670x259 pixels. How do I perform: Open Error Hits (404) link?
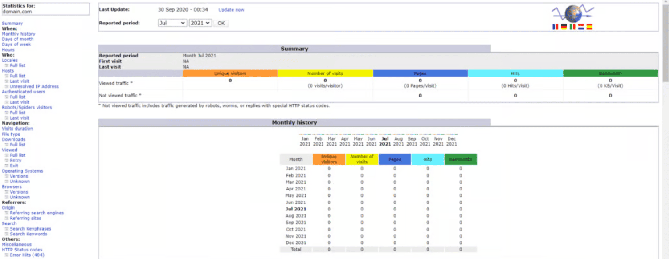27,255
